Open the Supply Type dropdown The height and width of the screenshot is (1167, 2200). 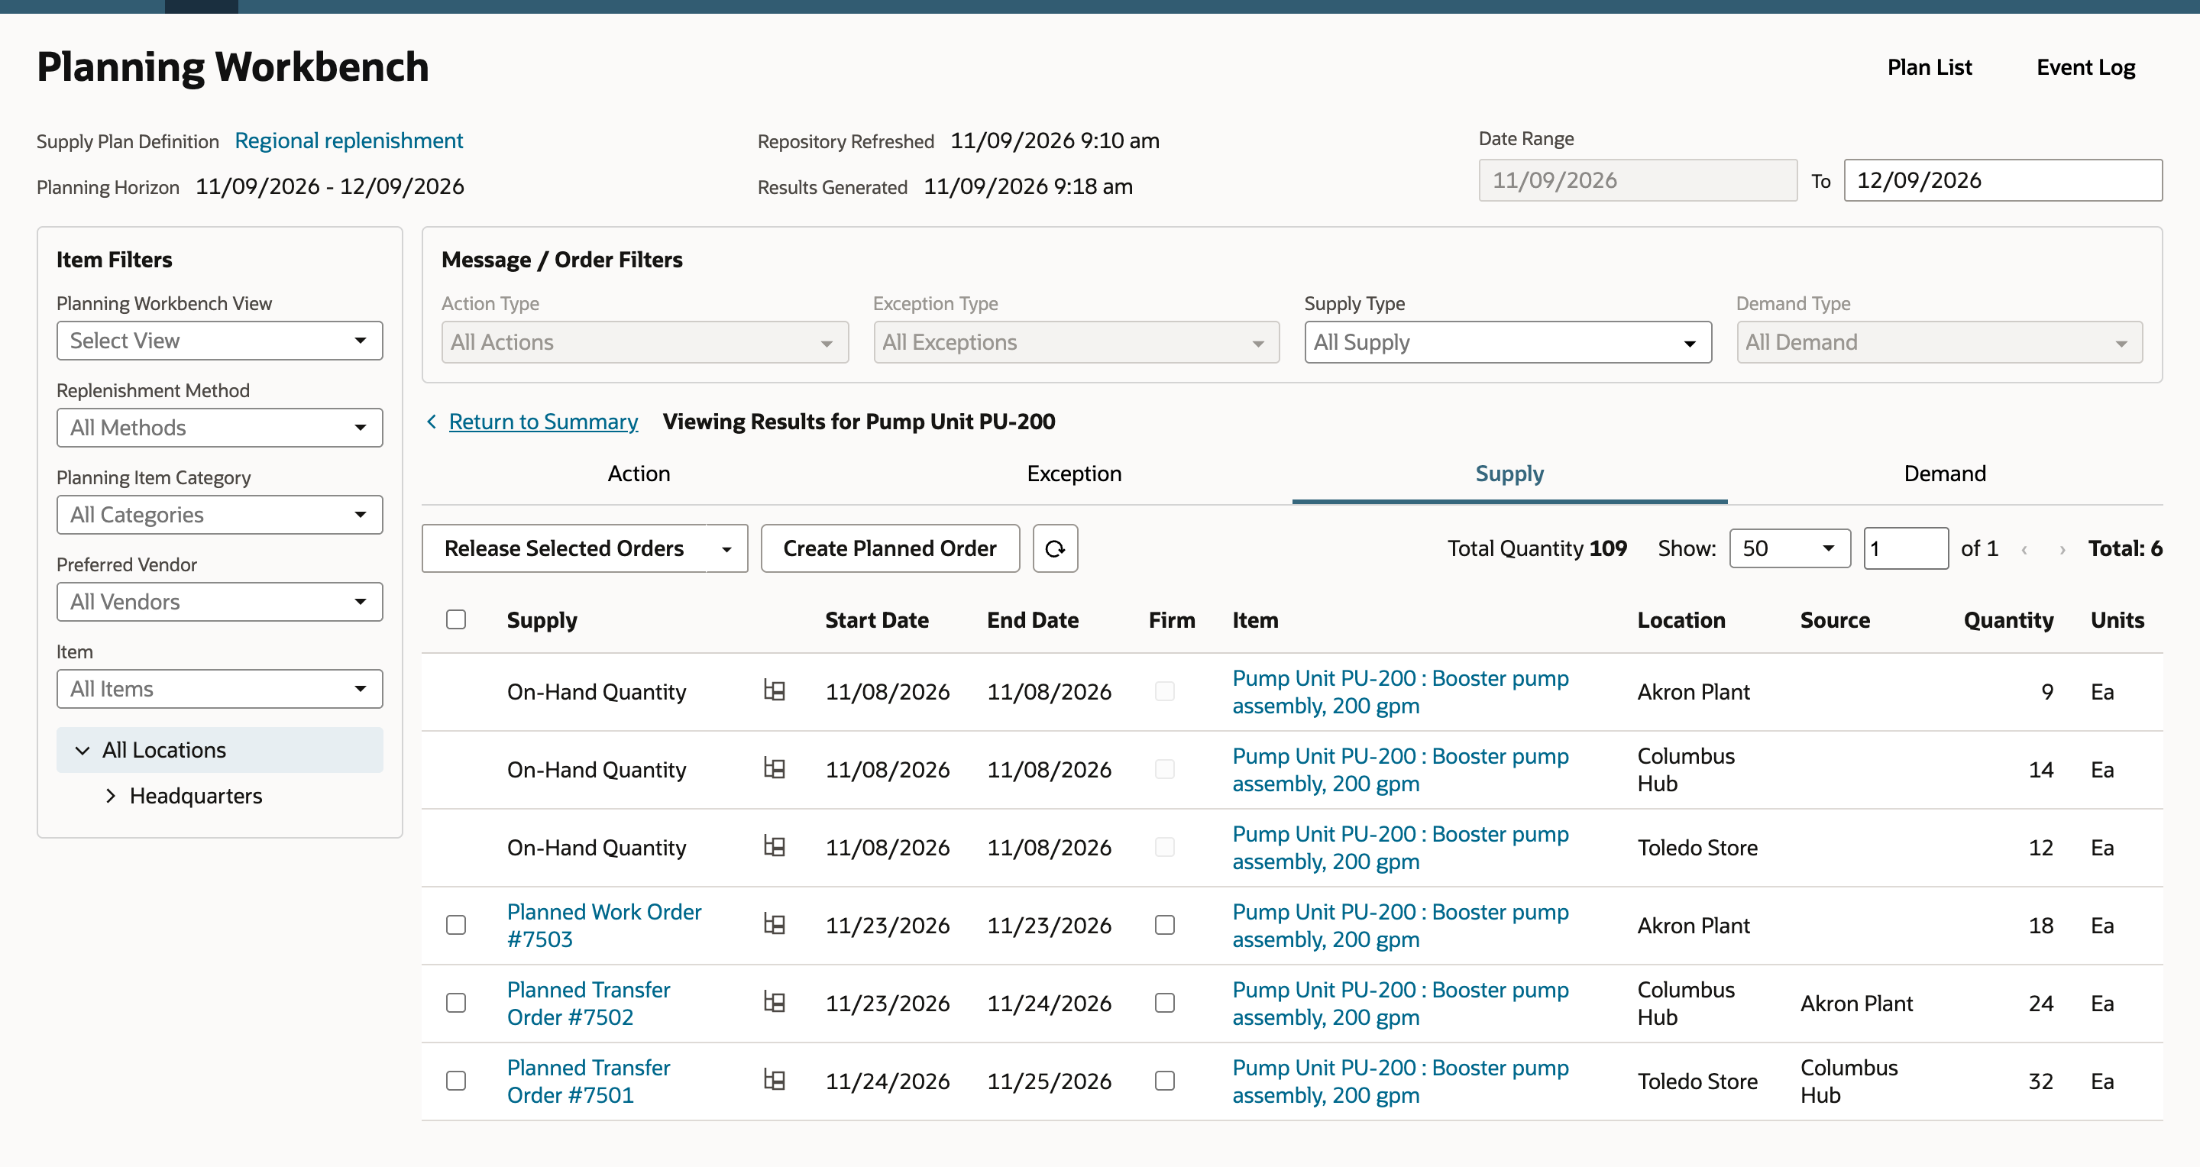tap(1507, 342)
